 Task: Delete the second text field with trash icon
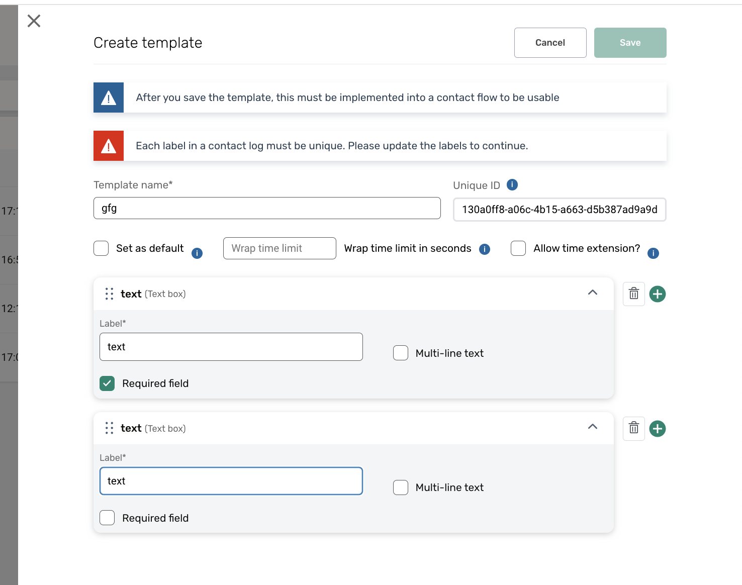pyautogui.click(x=633, y=429)
